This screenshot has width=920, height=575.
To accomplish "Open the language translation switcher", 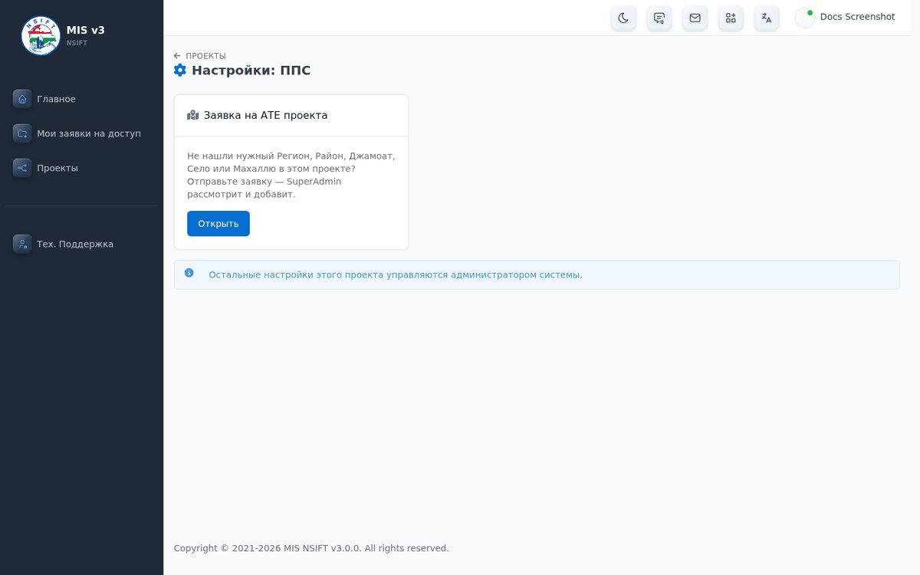I will (767, 18).
